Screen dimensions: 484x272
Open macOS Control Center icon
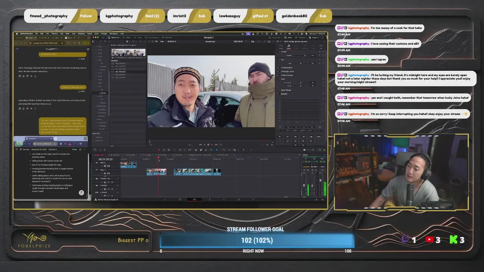(302, 34)
